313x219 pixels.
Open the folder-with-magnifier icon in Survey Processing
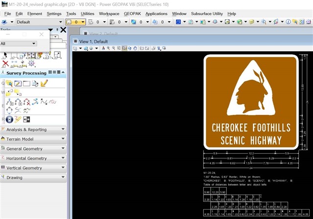tap(9, 83)
